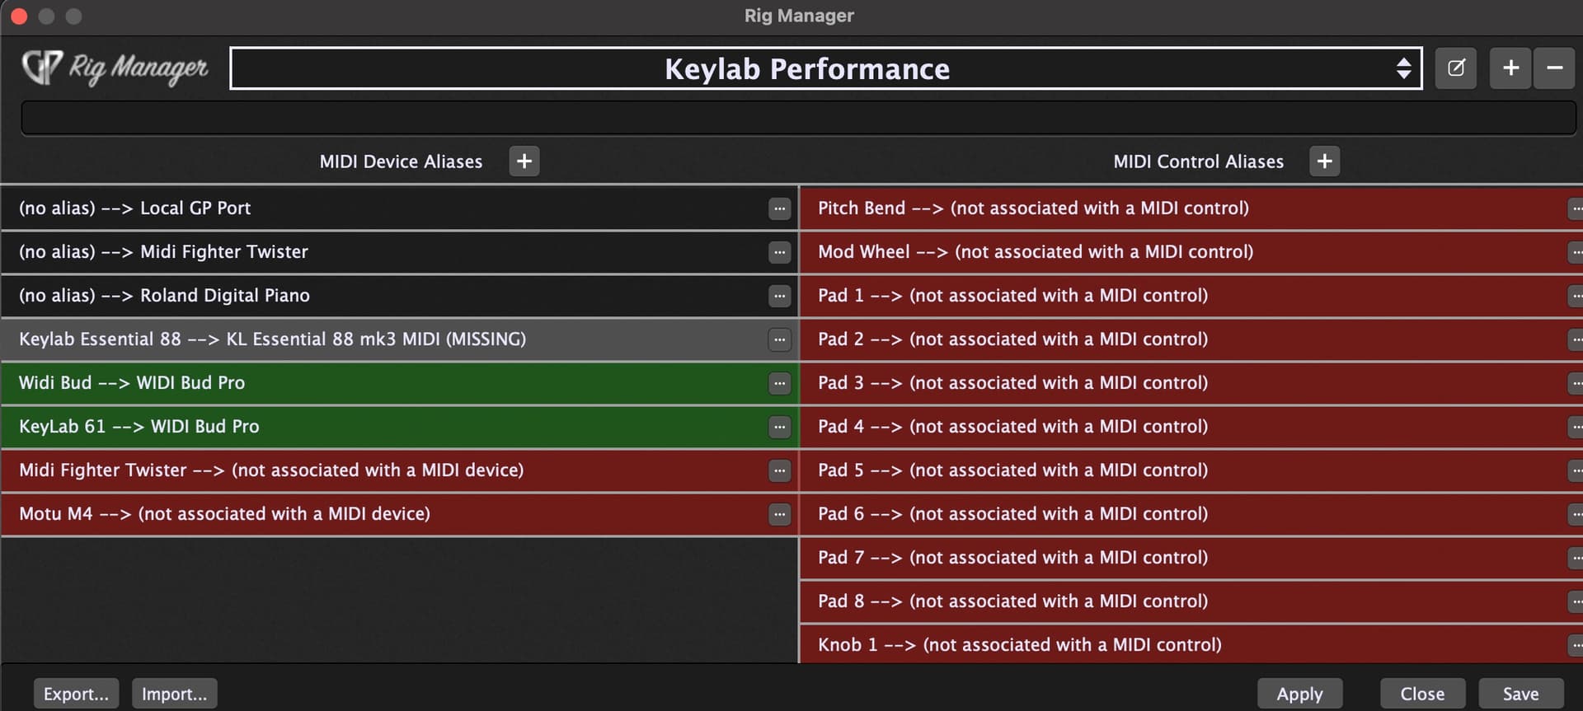
Task: Open options menu for Pad 4 row
Action: coord(1576,427)
